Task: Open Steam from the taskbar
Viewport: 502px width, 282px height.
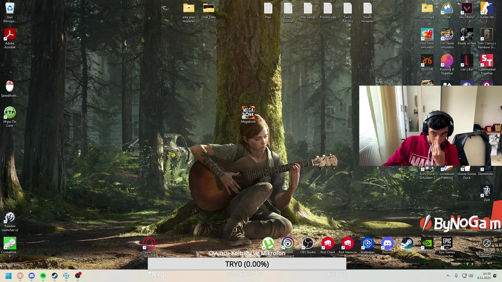Action: 55,276
